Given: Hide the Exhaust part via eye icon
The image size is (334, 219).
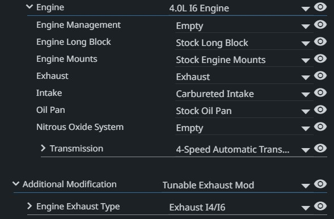Looking at the screenshot, I should tap(320, 75).
